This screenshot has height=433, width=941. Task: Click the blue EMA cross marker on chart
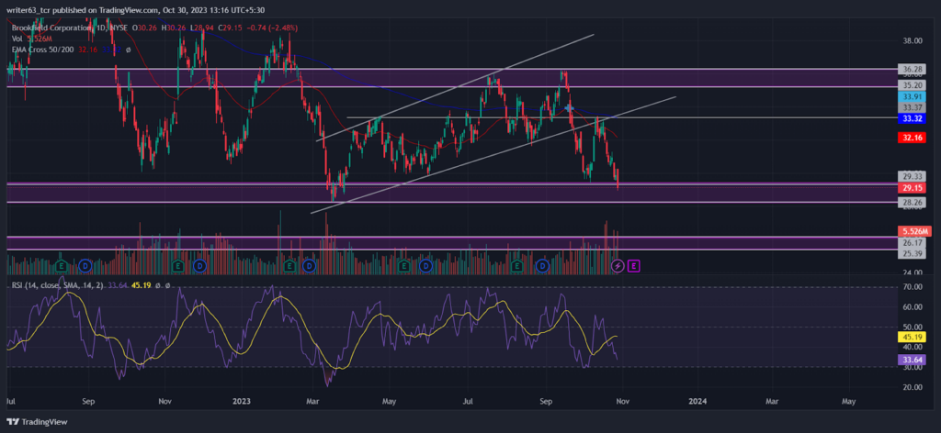[x=569, y=108]
